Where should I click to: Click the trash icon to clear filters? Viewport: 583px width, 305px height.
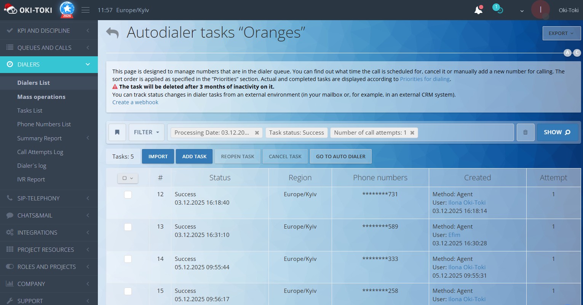tap(525, 132)
